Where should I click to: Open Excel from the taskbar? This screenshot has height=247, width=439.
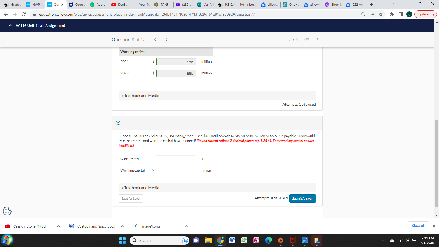point(244,240)
